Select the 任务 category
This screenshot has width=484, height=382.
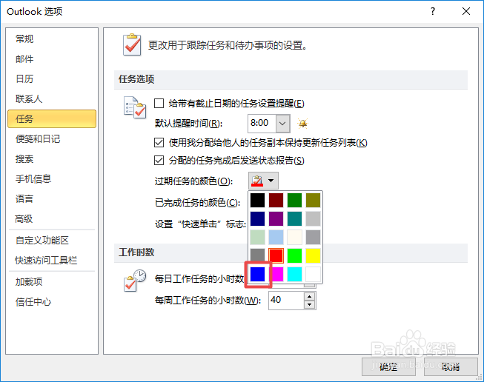tap(52, 118)
